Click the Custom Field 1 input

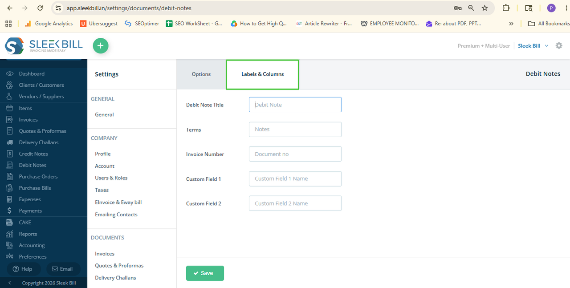pos(295,178)
